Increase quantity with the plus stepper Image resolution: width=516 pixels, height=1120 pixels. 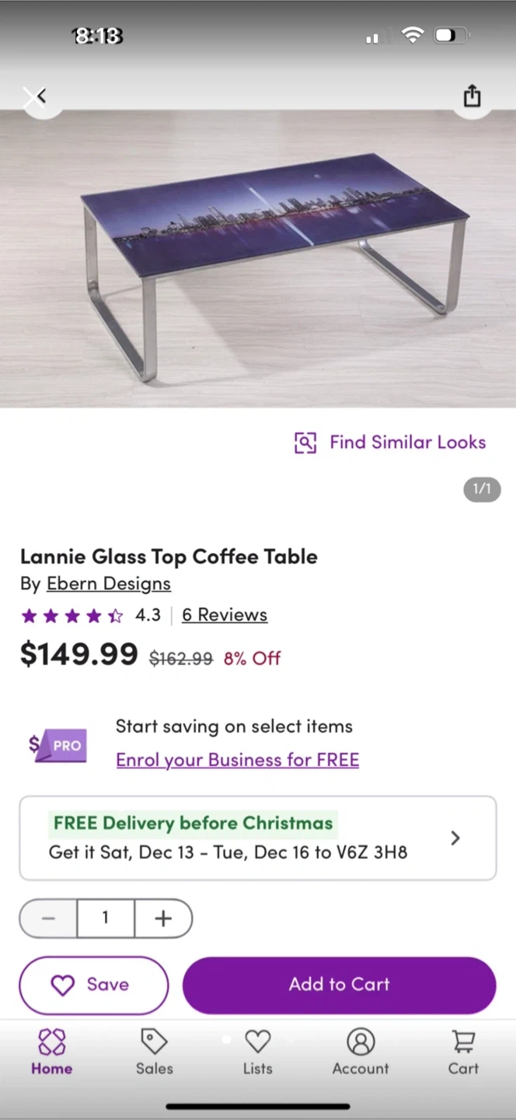pyautogui.click(x=162, y=919)
